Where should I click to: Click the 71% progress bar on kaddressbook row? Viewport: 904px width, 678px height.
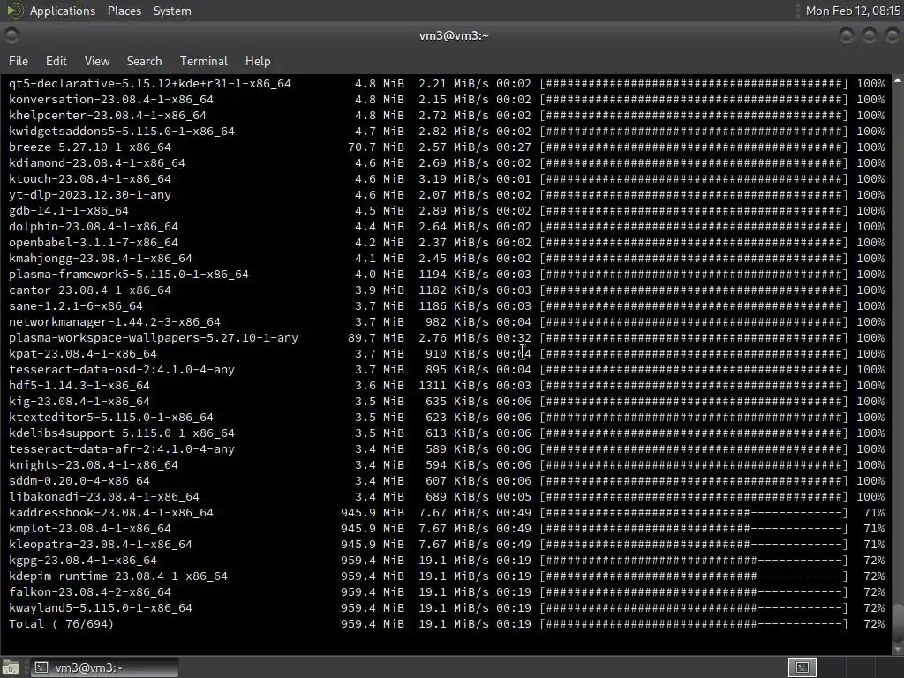click(x=694, y=513)
